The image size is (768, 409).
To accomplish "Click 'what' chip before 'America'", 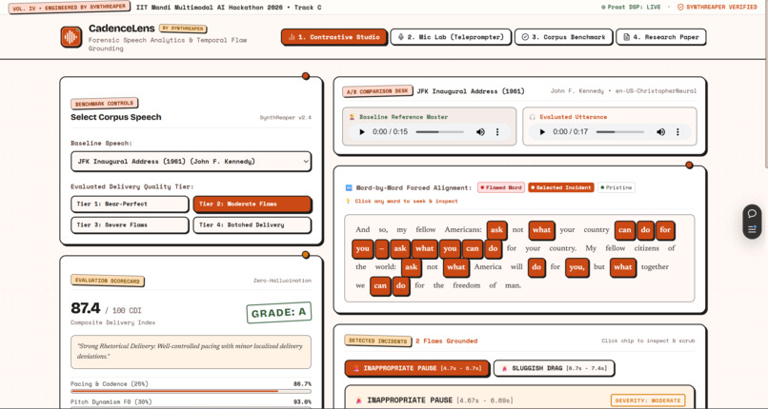I will point(456,267).
